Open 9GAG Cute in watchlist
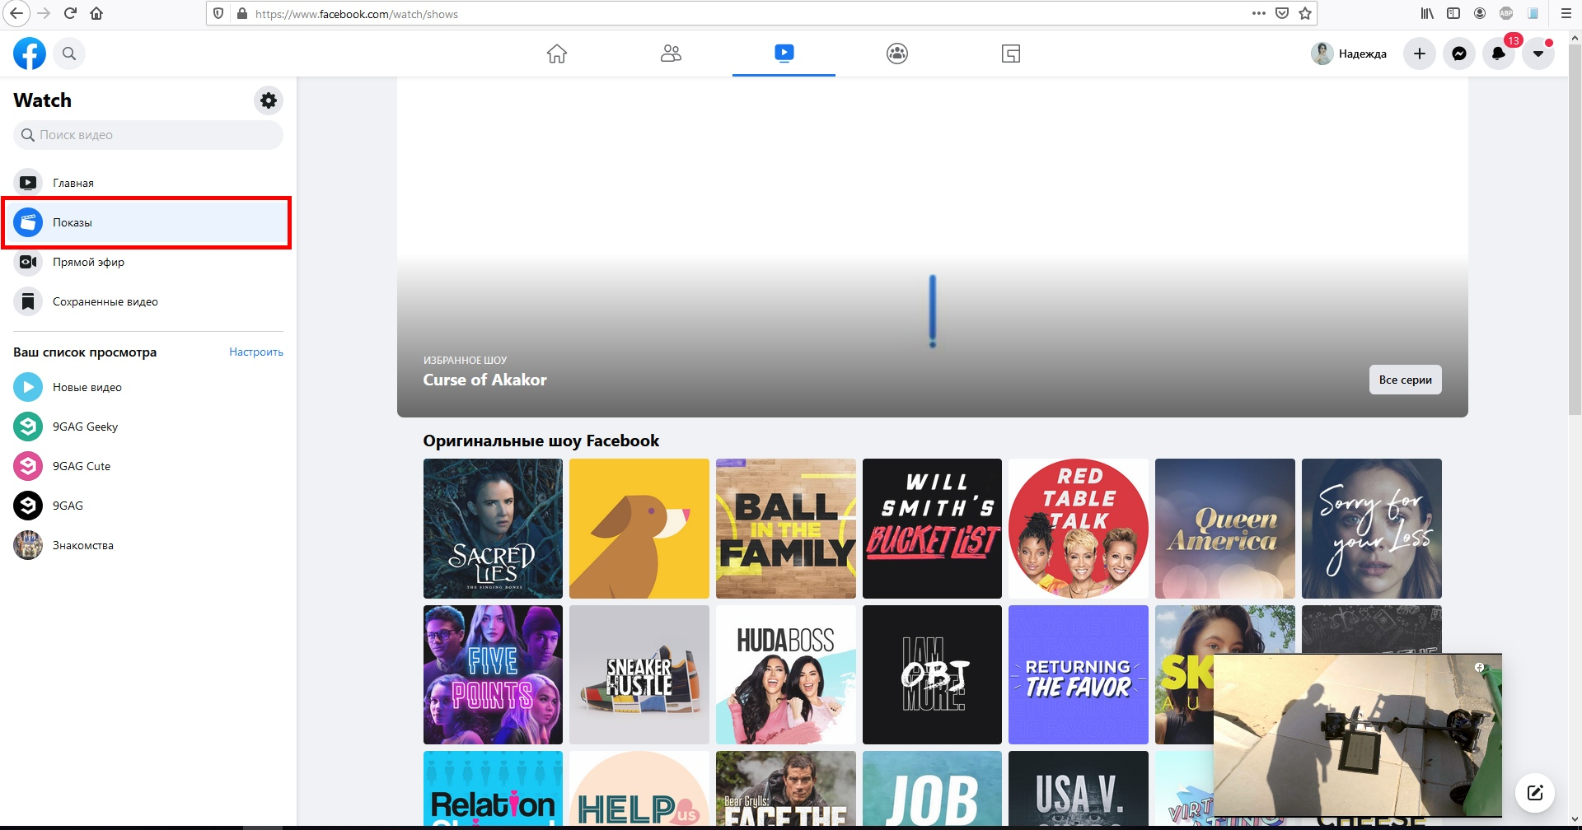Screen dimensions: 1582x830 (148, 466)
